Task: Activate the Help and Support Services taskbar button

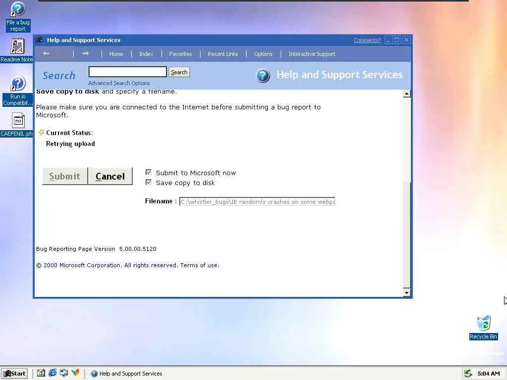Action: click(126, 374)
